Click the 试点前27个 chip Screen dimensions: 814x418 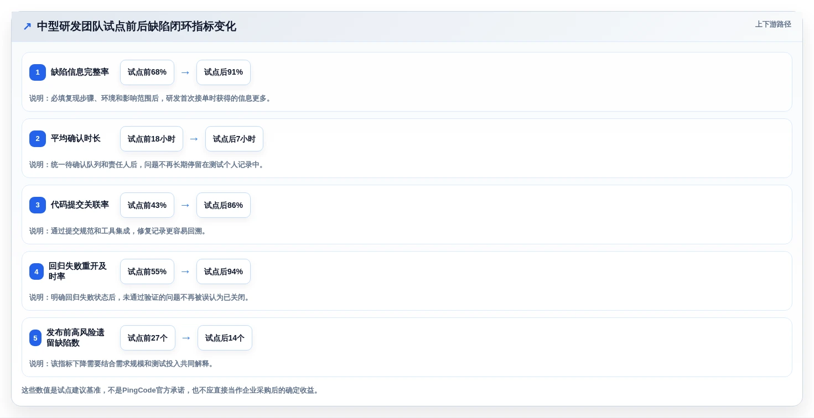tap(148, 338)
